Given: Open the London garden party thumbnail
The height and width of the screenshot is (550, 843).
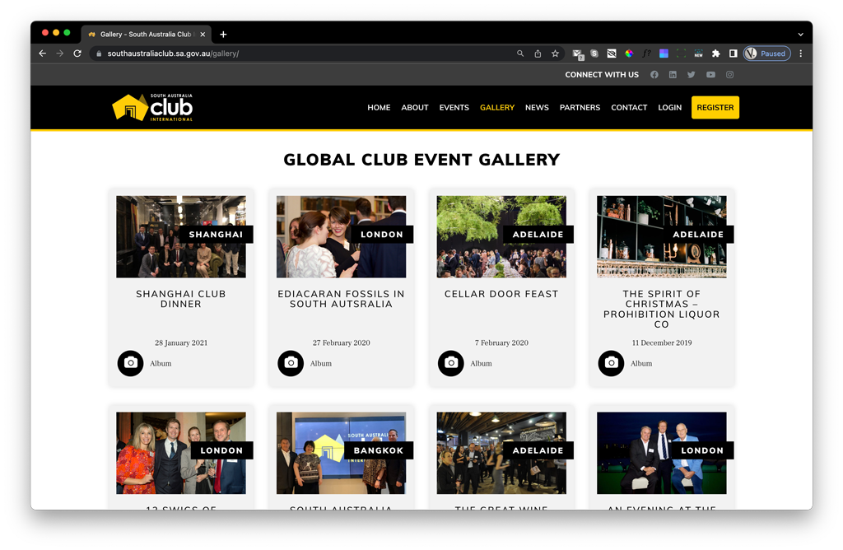Looking at the screenshot, I should point(181,453).
